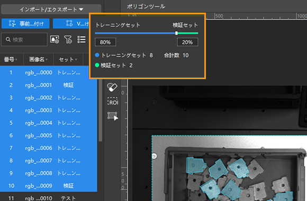This screenshot has width=307, height=201.
Task: Open the インポート/エクスポート dropdown
Action: [51, 9]
